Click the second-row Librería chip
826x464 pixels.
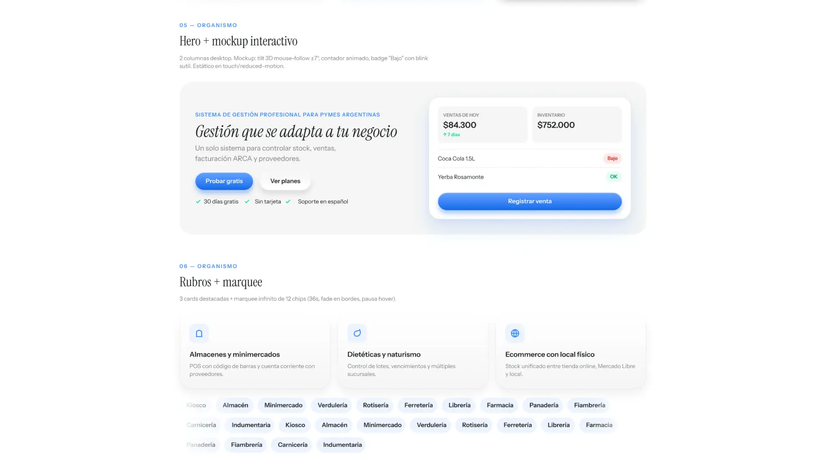[558, 425]
